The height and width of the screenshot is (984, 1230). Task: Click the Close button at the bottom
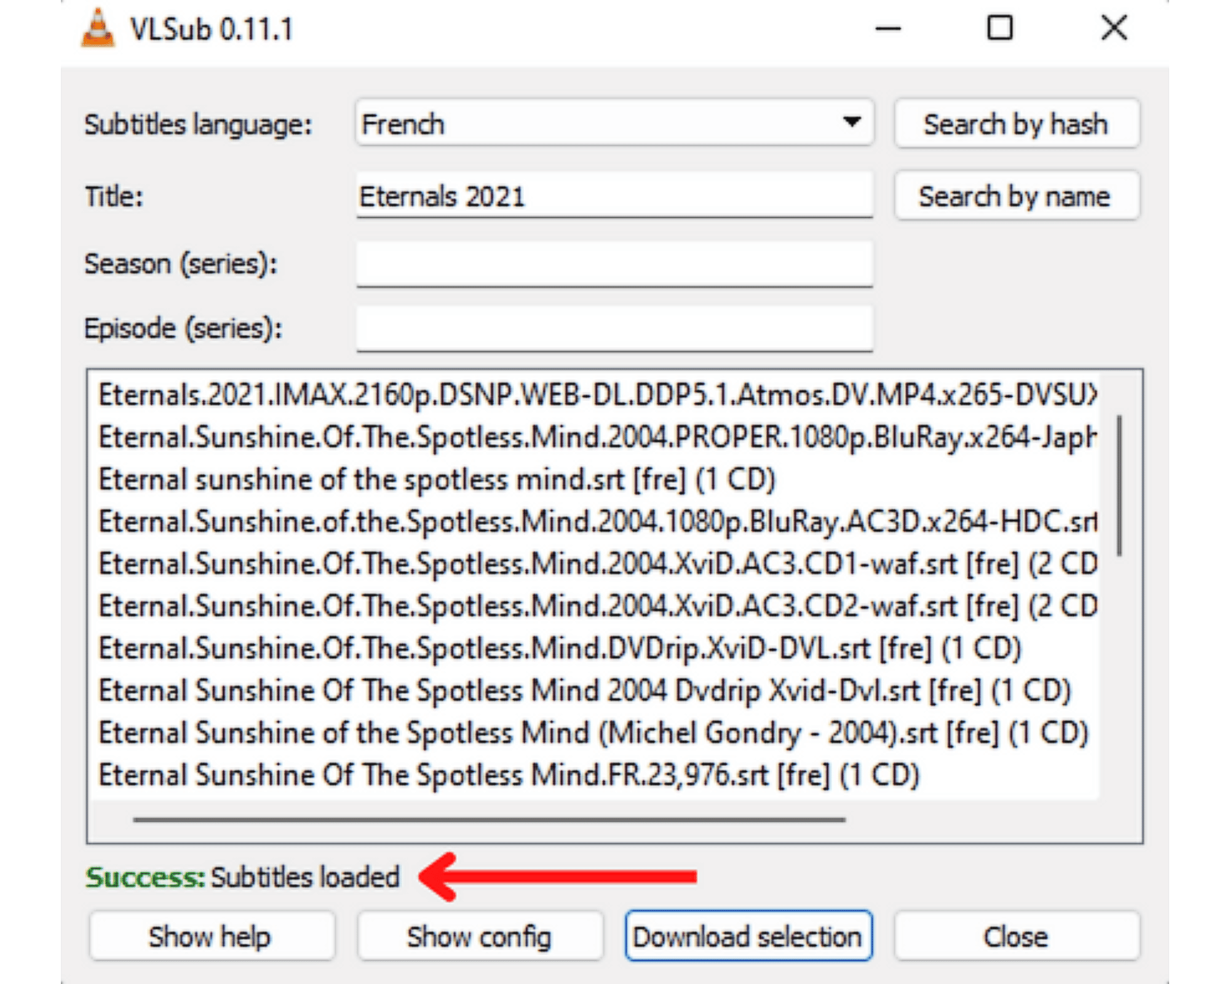pos(1017,937)
